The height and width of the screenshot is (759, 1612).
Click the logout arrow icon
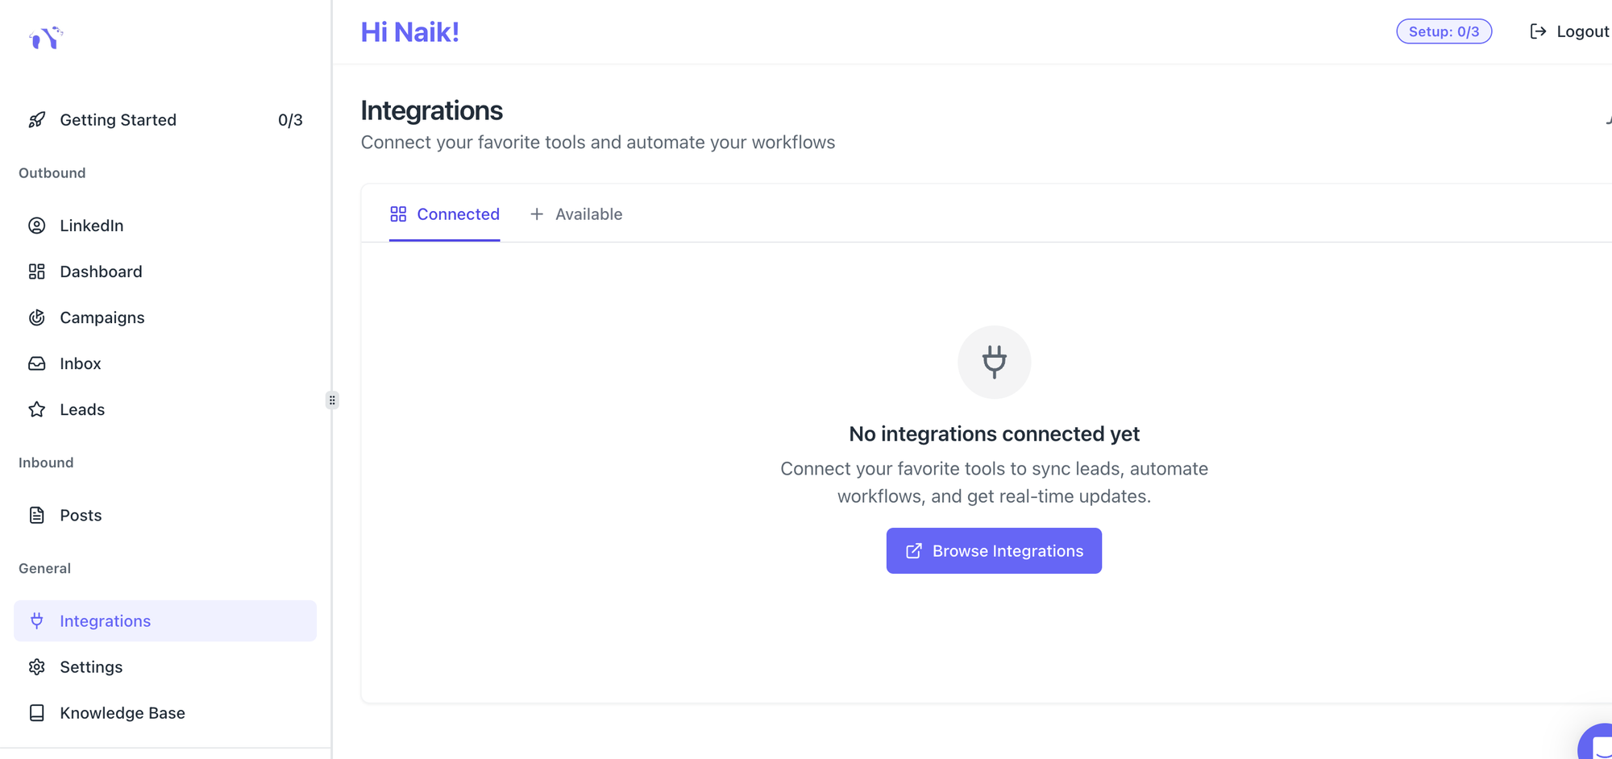tap(1538, 31)
